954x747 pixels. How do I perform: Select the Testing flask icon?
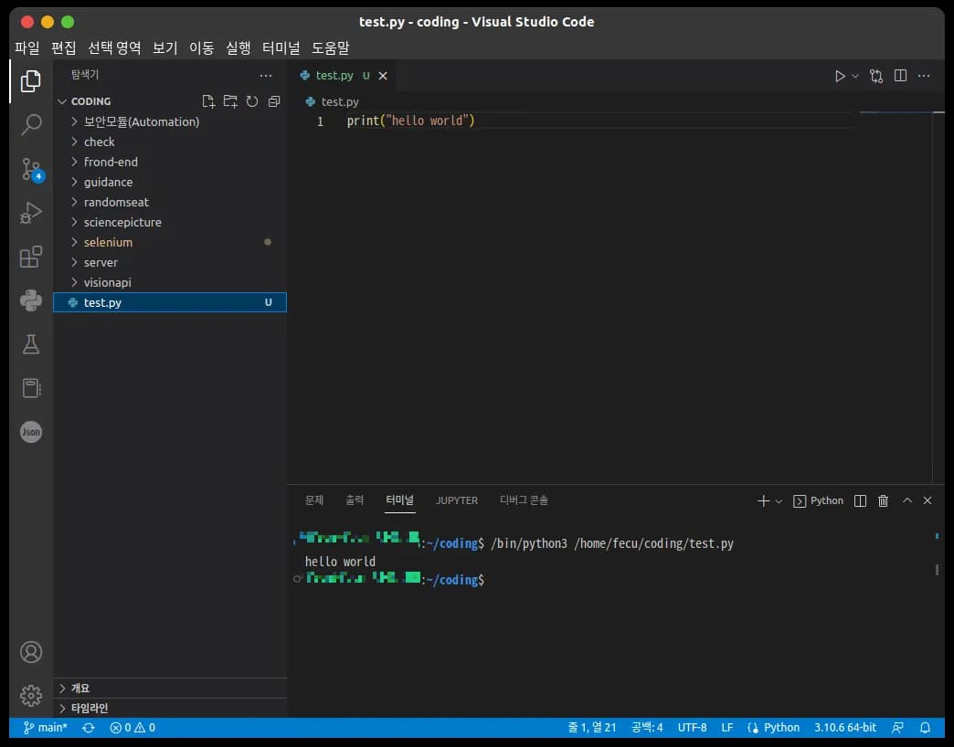click(30, 344)
